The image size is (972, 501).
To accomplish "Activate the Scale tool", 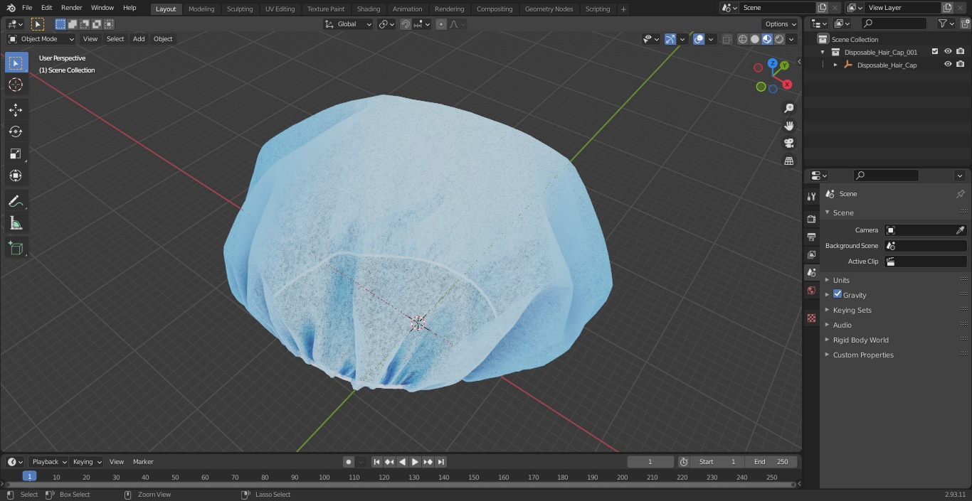I will tap(16, 153).
